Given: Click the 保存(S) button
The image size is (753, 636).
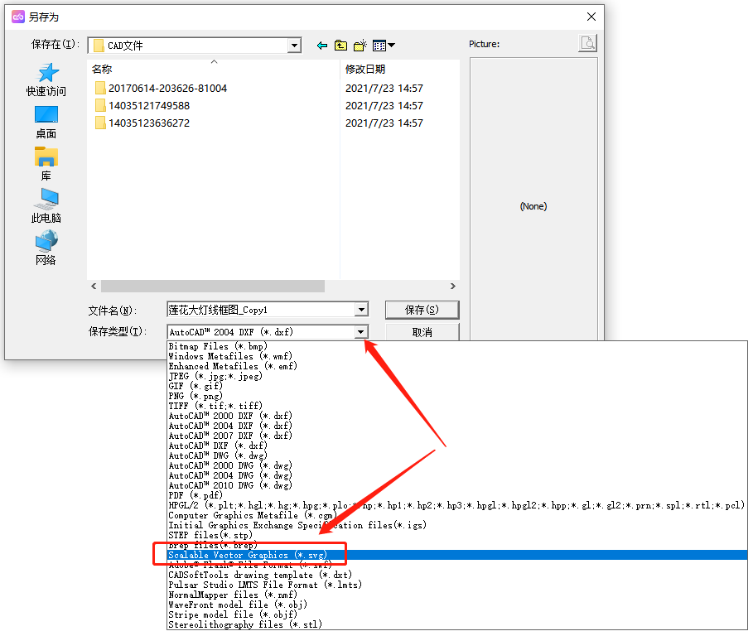Looking at the screenshot, I should coord(422,310).
